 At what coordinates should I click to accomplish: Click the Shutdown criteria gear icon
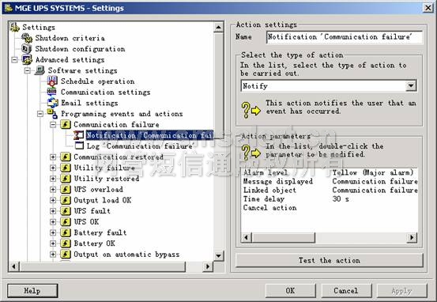[27, 38]
